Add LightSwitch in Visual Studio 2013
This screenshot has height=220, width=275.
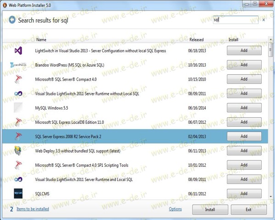click(244, 50)
